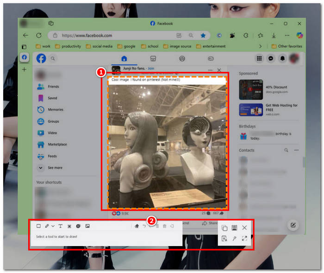Select the pen drawing tool
Image resolution: width=324 pixels, height=273 pixels.
[47, 226]
